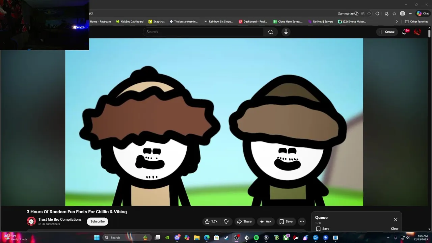Open the volume control in tray
Image resolution: width=432 pixels, height=243 pixels.
pyautogui.click(x=408, y=238)
